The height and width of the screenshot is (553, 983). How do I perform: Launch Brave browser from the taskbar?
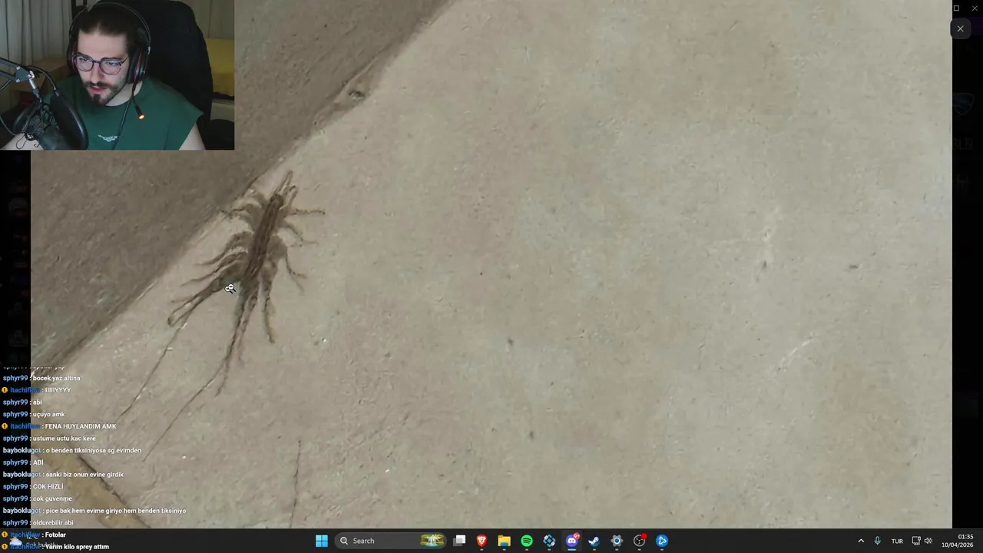click(482, 541)
